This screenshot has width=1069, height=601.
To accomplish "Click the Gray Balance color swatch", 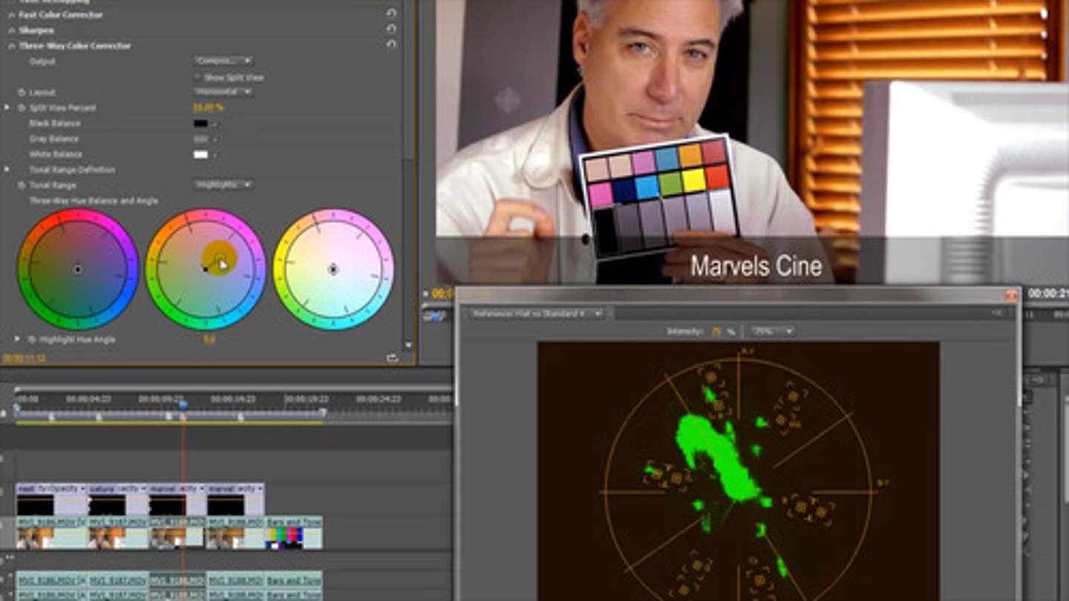I will [x=200, y=139].
